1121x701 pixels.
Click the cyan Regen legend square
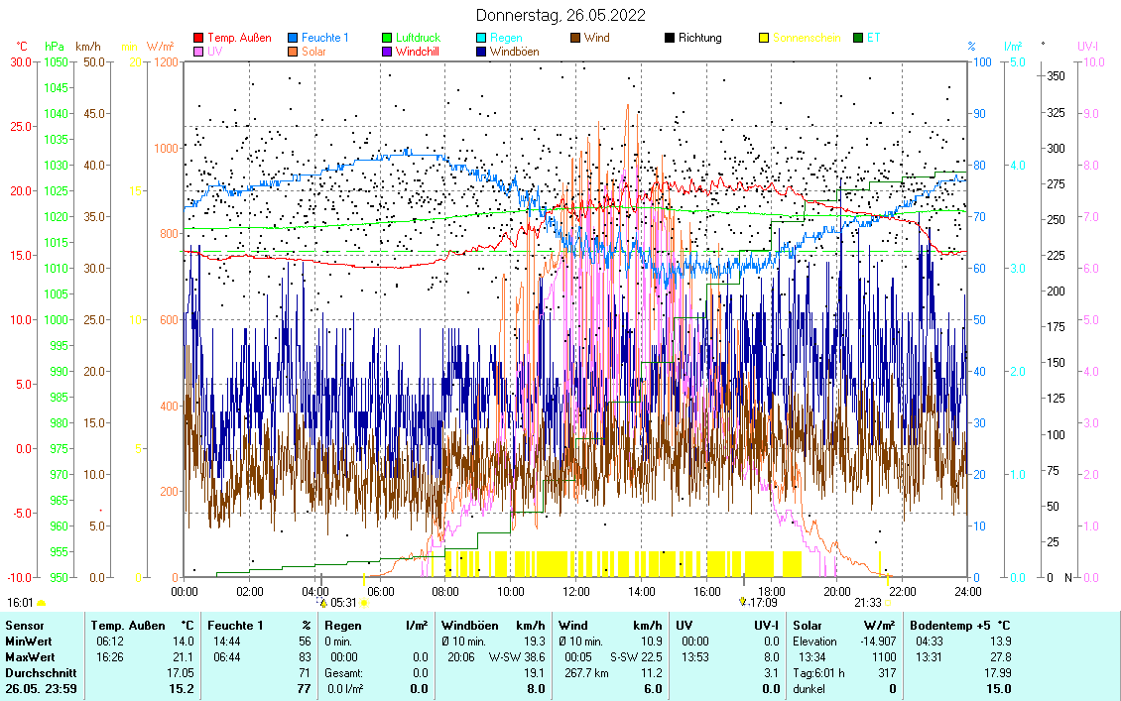coord(481,38)
